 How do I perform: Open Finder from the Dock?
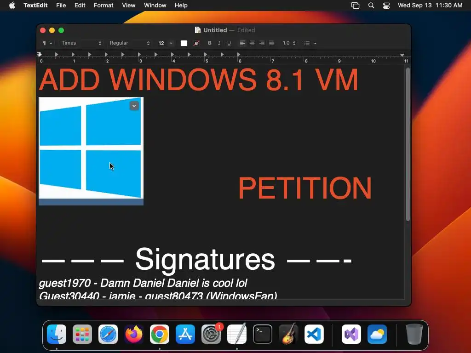[x=57, y=334]
